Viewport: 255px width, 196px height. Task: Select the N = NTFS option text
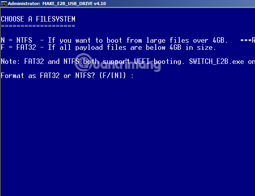pyautogui.click(x=16, y=40)
